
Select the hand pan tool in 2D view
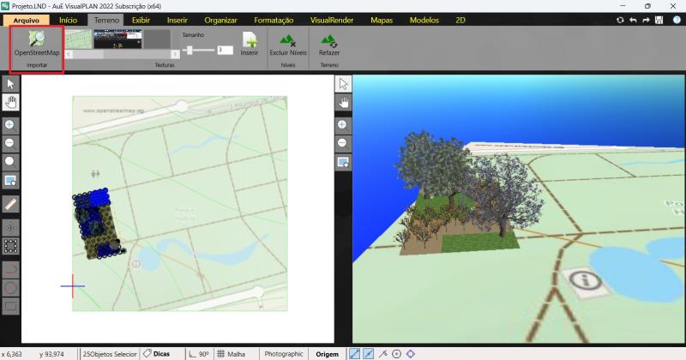11,102
